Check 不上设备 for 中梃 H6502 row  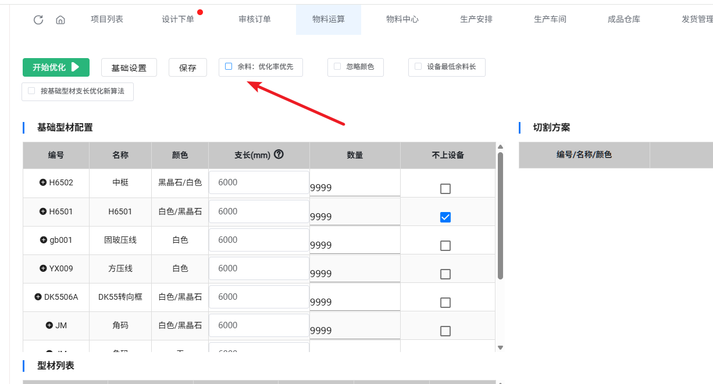coord(445,189)
